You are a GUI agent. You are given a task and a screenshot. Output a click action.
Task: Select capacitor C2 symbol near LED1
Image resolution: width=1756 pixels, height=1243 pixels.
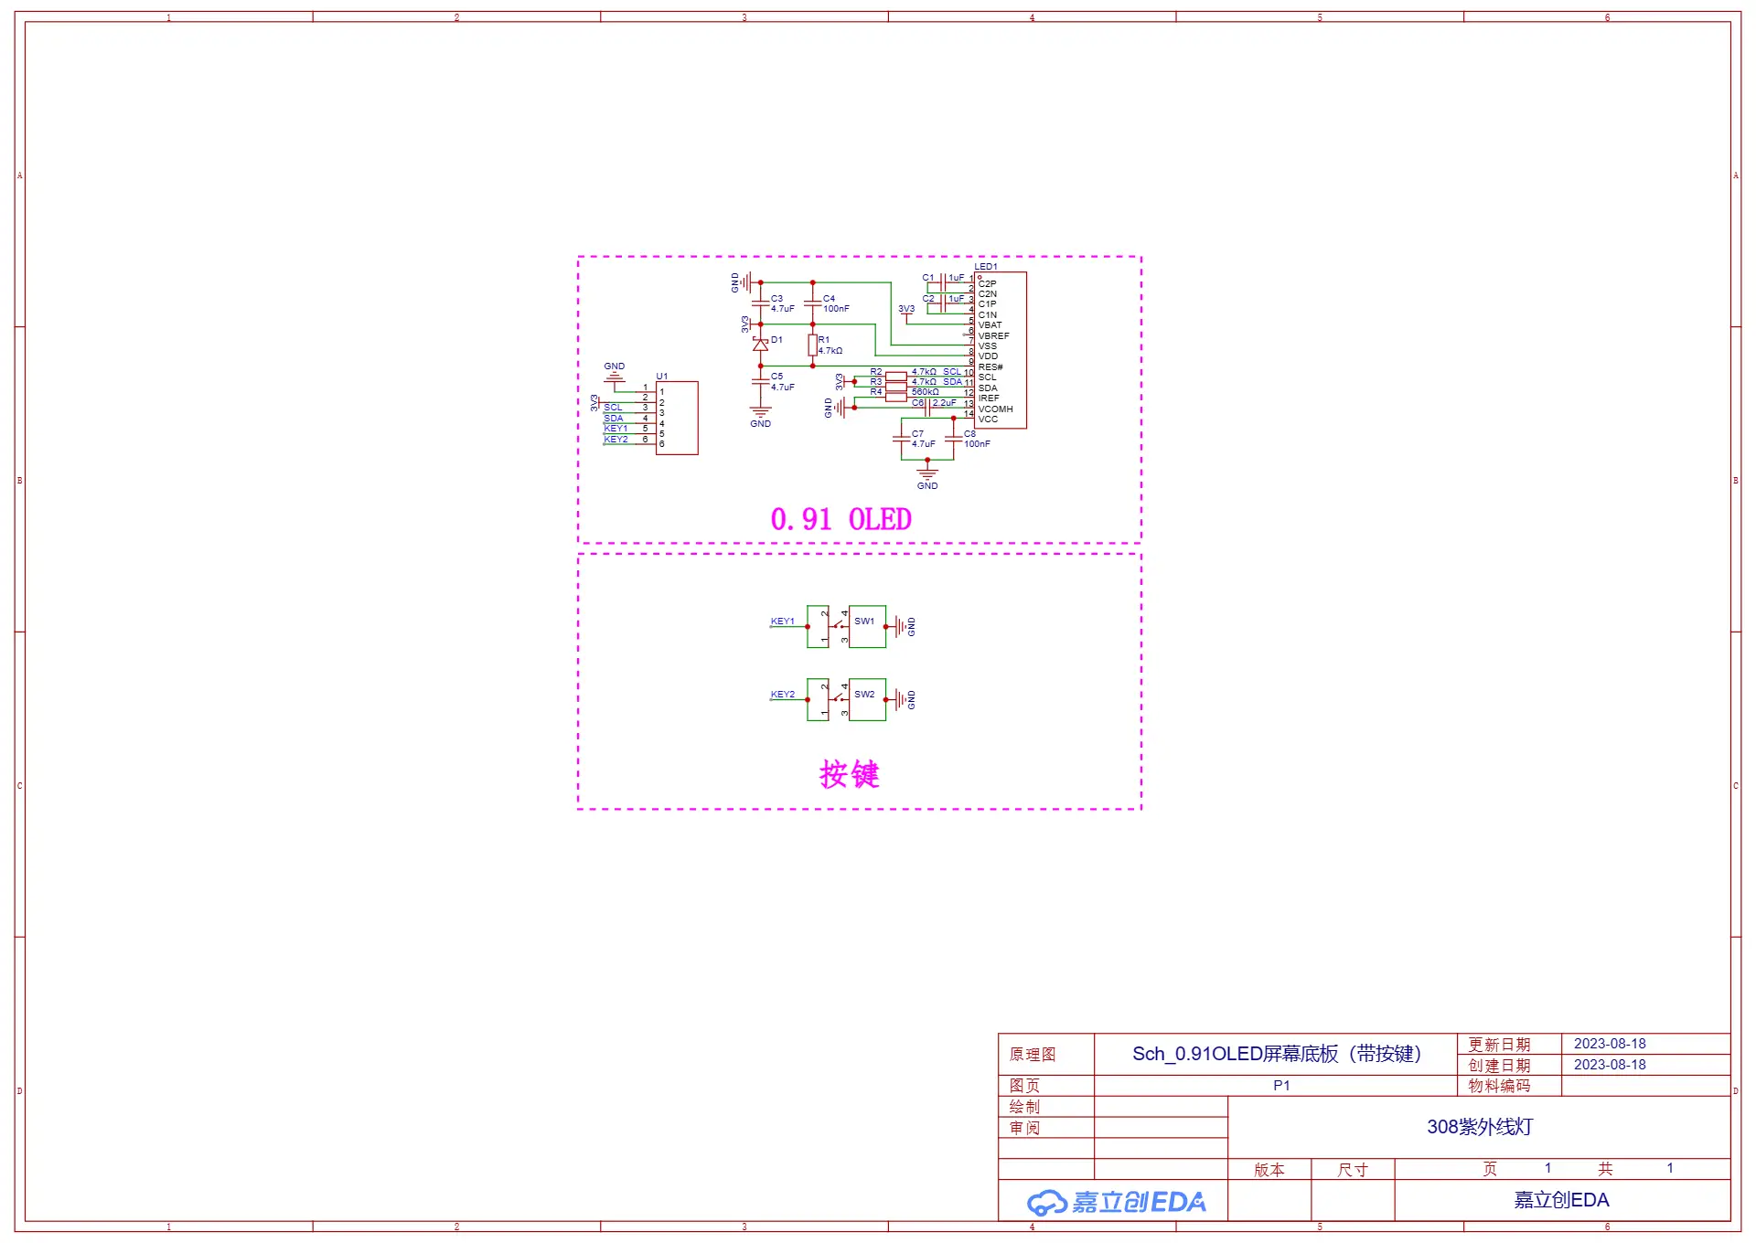tap(943, 303)
